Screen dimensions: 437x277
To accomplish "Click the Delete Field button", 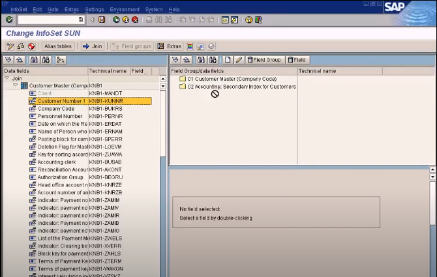I will [297, 60].
